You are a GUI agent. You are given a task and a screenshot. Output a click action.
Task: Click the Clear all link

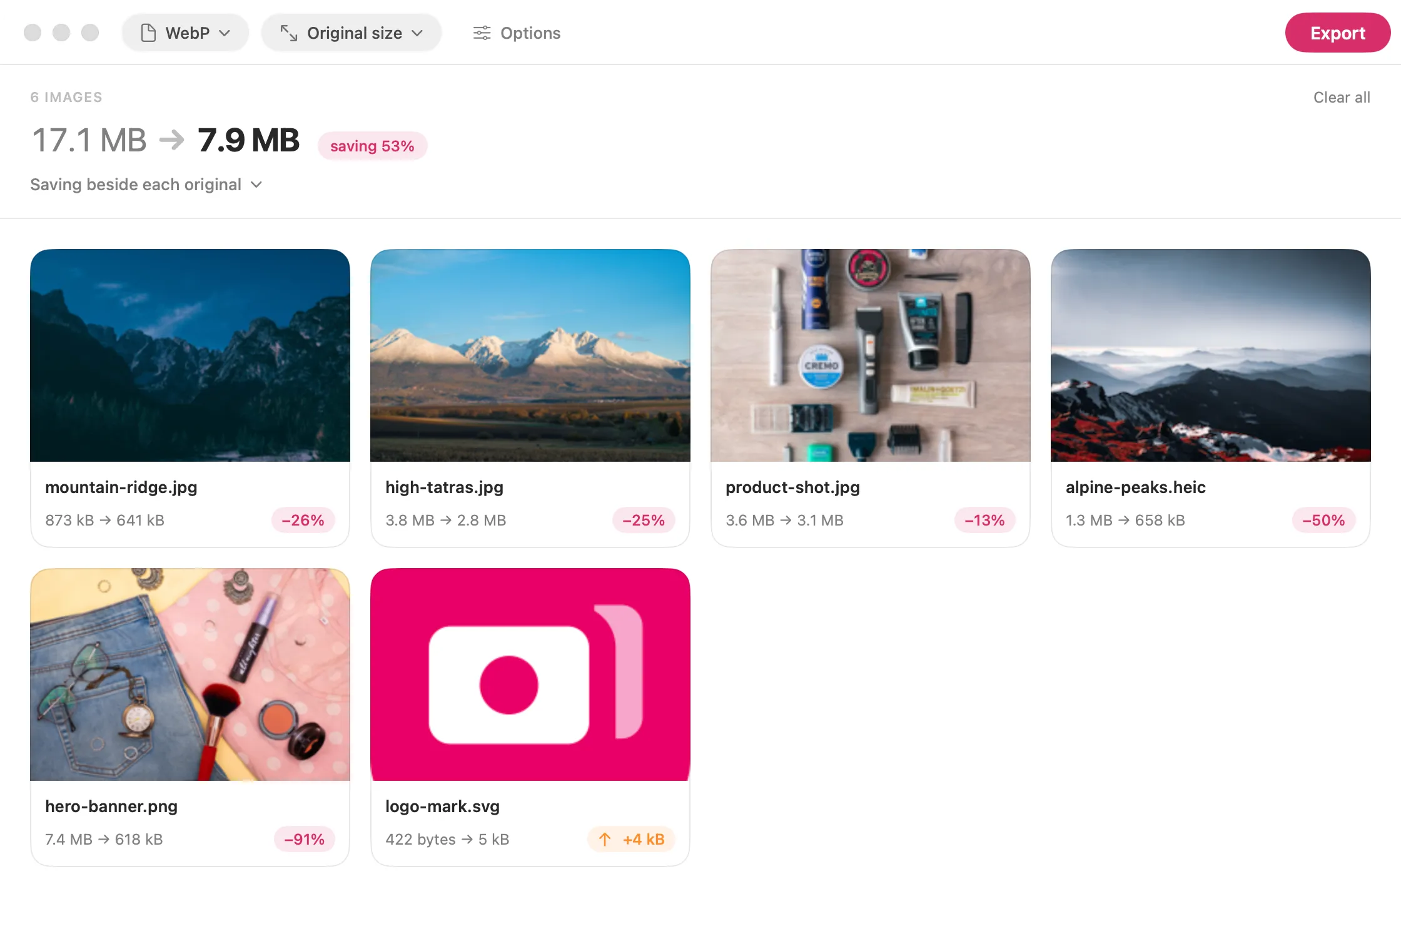pyautogui.click(x=1342, y=97)
